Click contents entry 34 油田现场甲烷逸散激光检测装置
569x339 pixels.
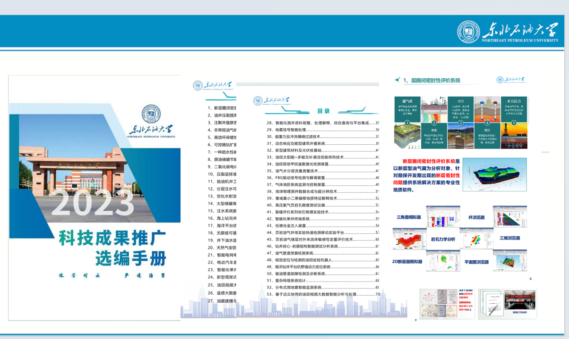point(323,164)
